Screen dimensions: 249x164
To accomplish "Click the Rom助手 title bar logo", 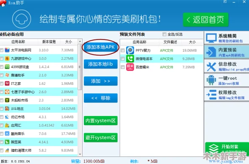I will [x=3, y=3].
